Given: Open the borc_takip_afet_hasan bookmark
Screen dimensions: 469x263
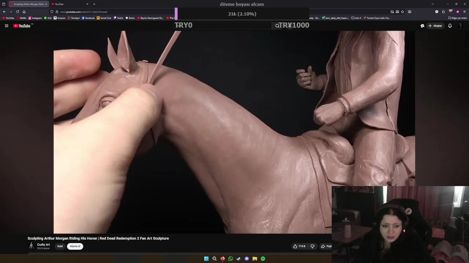Looking at the screenshot, I should click(336, 18).
